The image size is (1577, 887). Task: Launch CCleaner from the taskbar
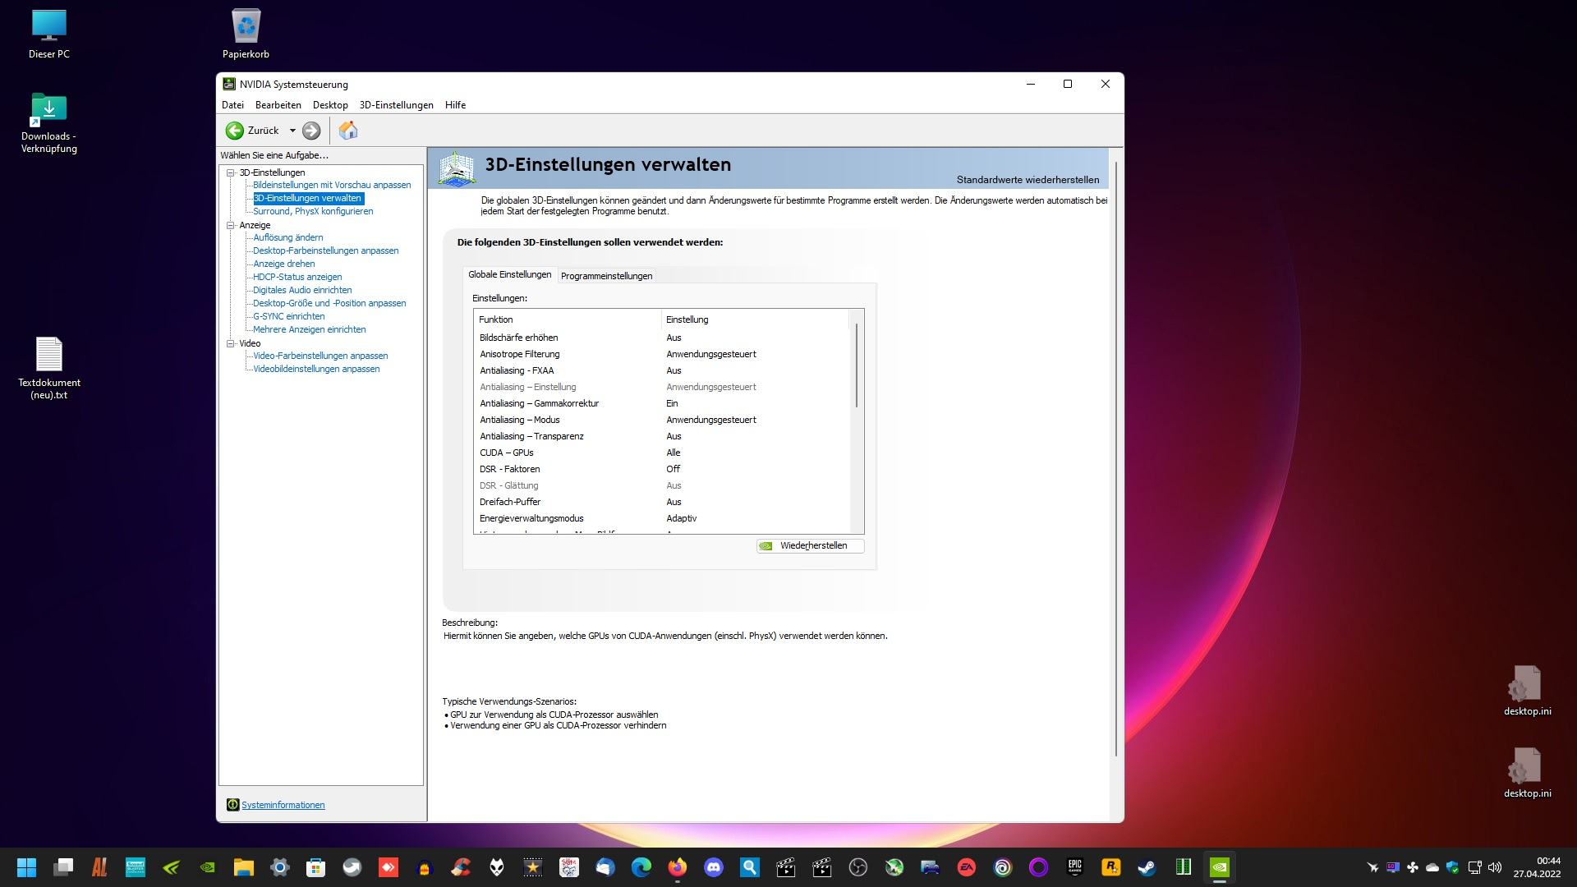tap(461, 867)
